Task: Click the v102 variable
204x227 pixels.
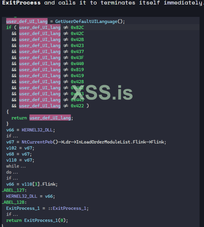Action: pos(11,148)
